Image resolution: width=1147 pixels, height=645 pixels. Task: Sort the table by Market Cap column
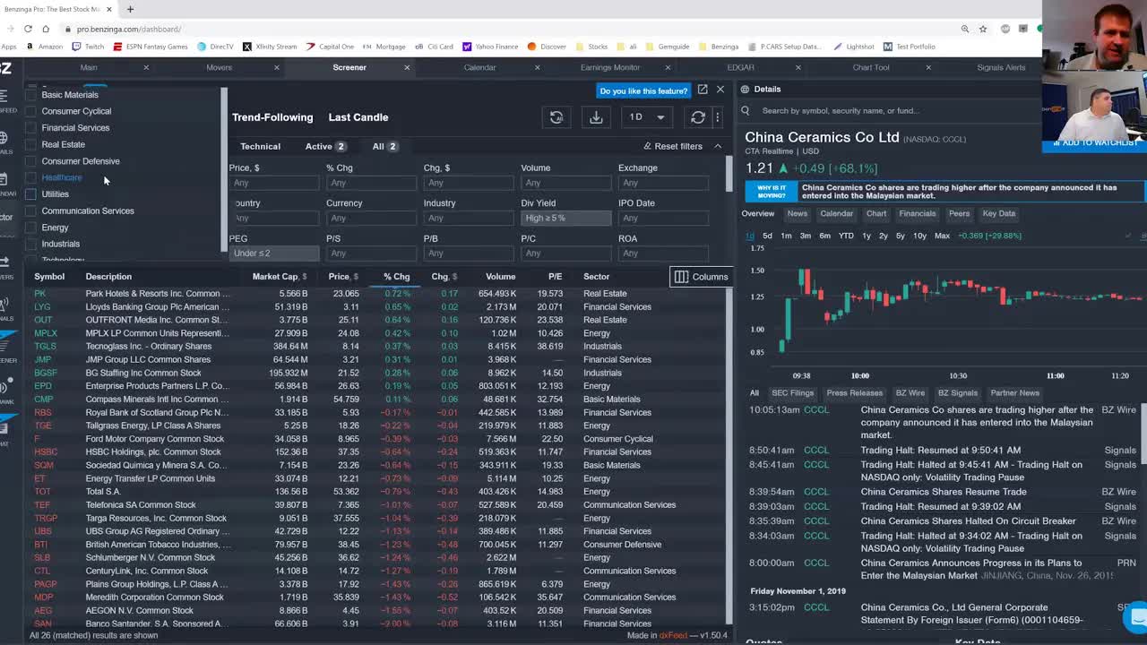pyautogui.click(x=279, y=277)
